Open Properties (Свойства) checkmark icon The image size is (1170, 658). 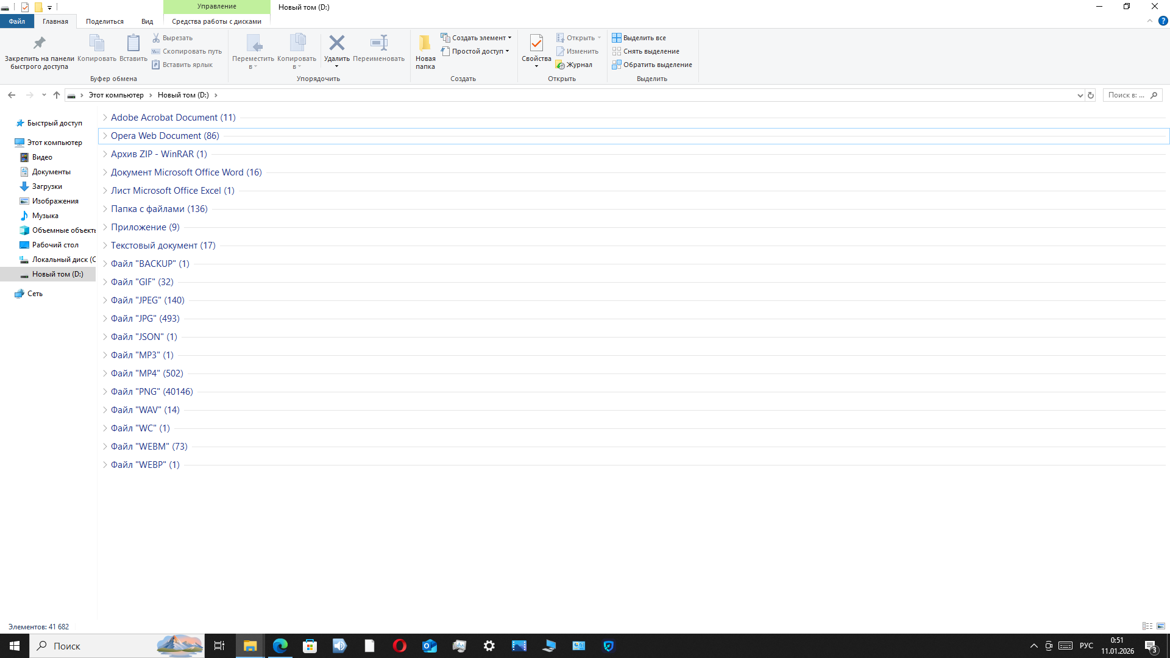click(536, 43)
